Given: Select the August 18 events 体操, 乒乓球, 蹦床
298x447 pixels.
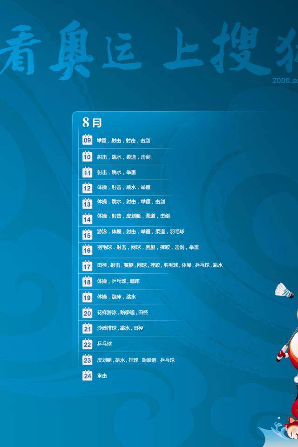Looking at the screenshot, I should [x=118, y=281].
